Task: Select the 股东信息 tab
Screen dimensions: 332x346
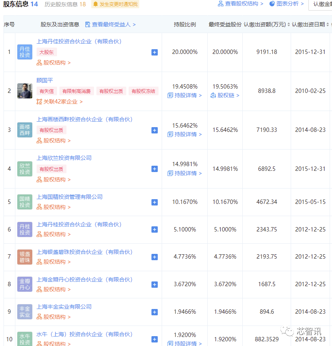Action: coord(20,4)
